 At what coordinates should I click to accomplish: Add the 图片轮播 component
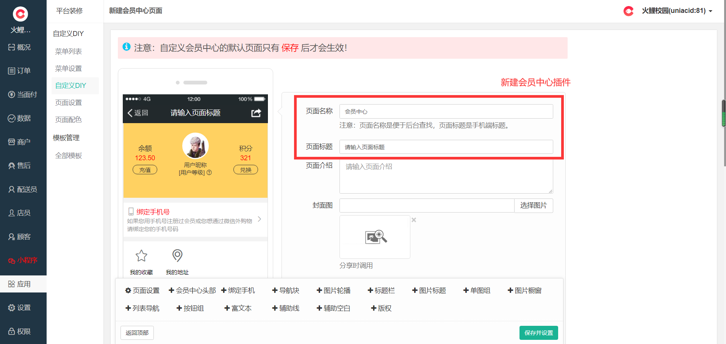333,291
